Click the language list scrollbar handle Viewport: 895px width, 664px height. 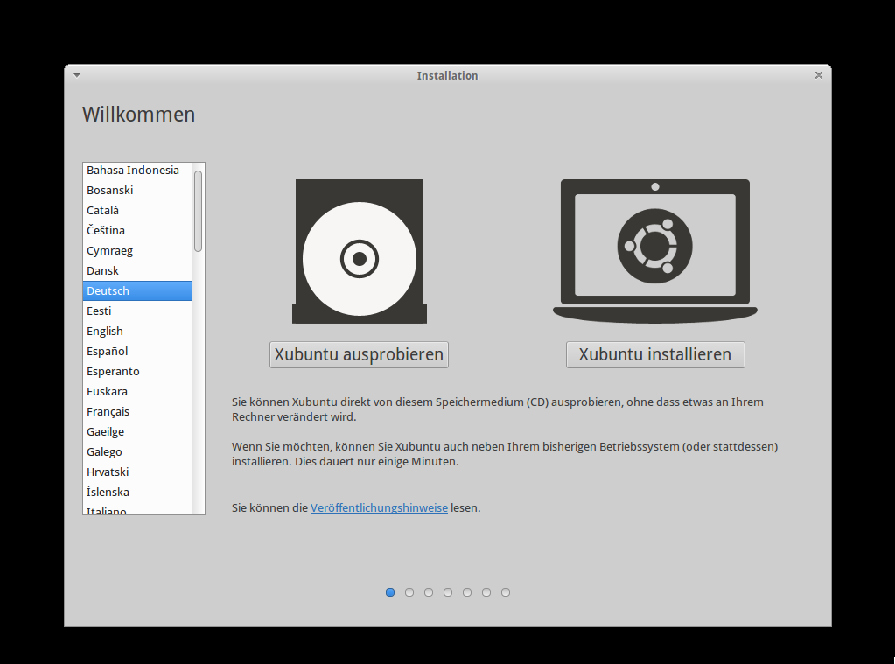click(198, 211)
